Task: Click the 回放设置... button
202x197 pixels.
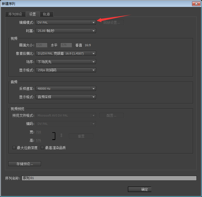Action: click(112, 22)
